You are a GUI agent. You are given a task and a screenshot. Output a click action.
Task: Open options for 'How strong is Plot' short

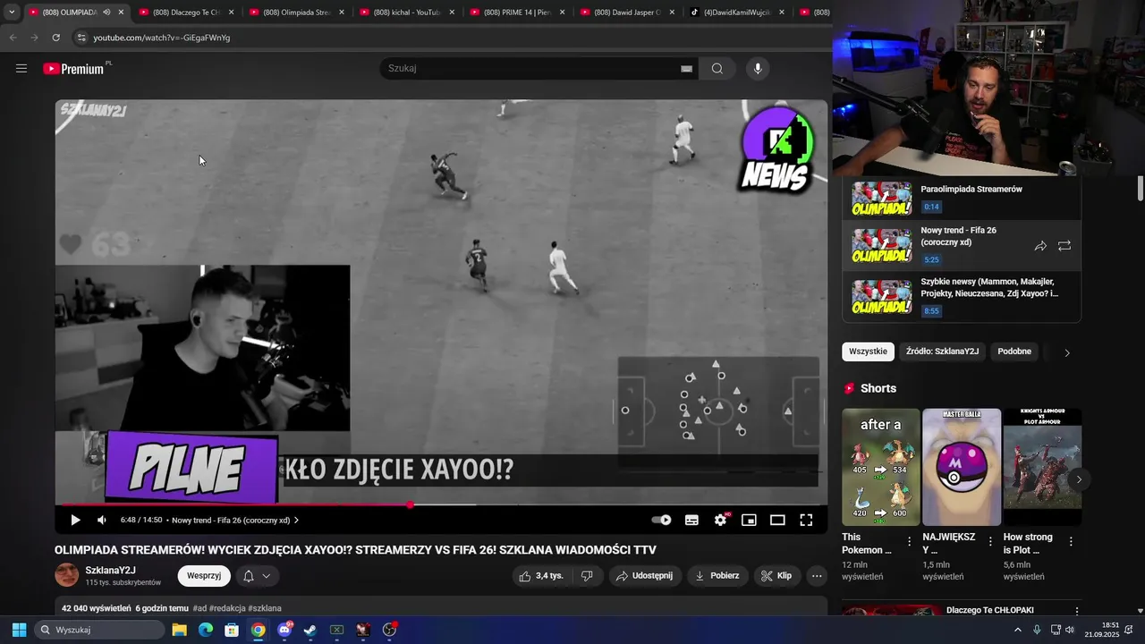(x=1071, y=541)
